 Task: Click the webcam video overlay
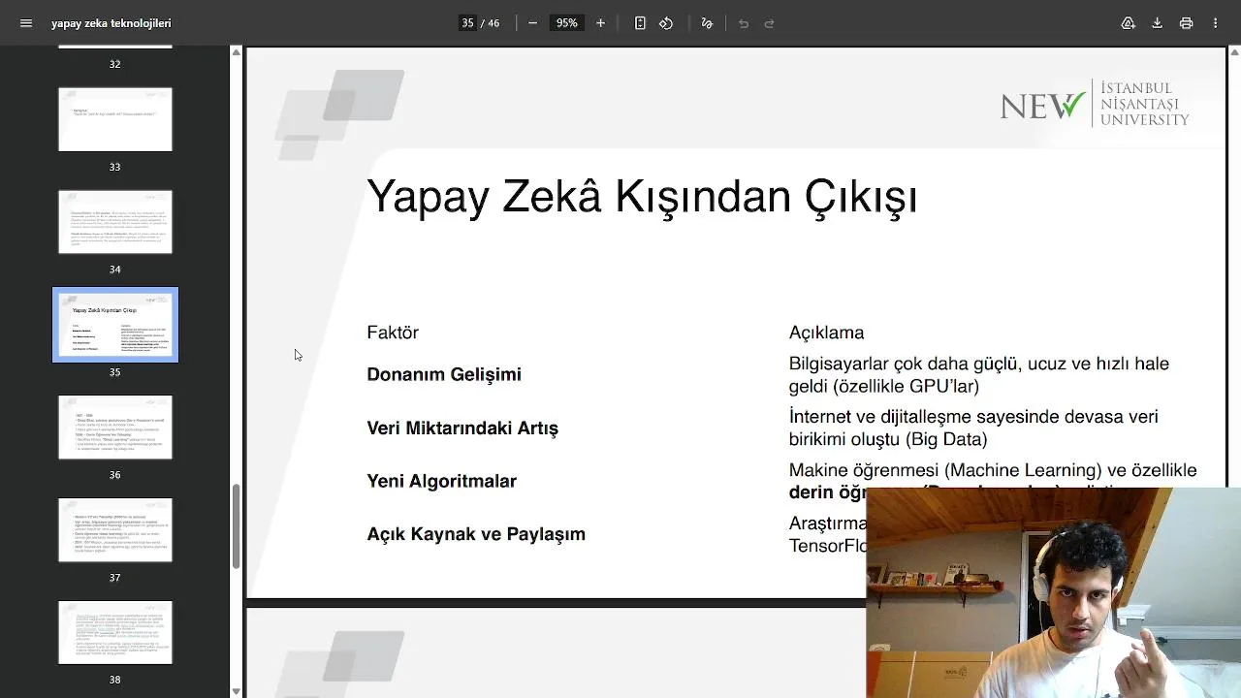pyautogui.click(x=1053, y=592)
